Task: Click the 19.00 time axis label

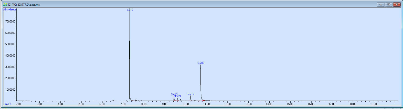Action: [x=374, y=104]
